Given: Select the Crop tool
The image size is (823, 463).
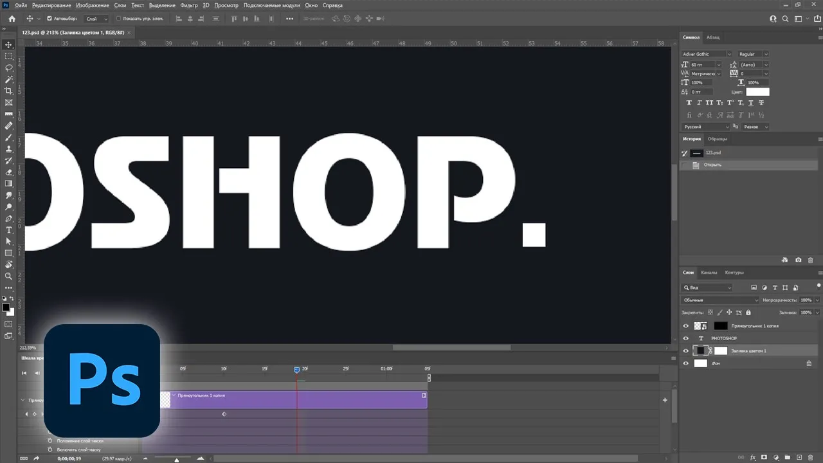Looking at the screenshot, I should coord(9,91).
